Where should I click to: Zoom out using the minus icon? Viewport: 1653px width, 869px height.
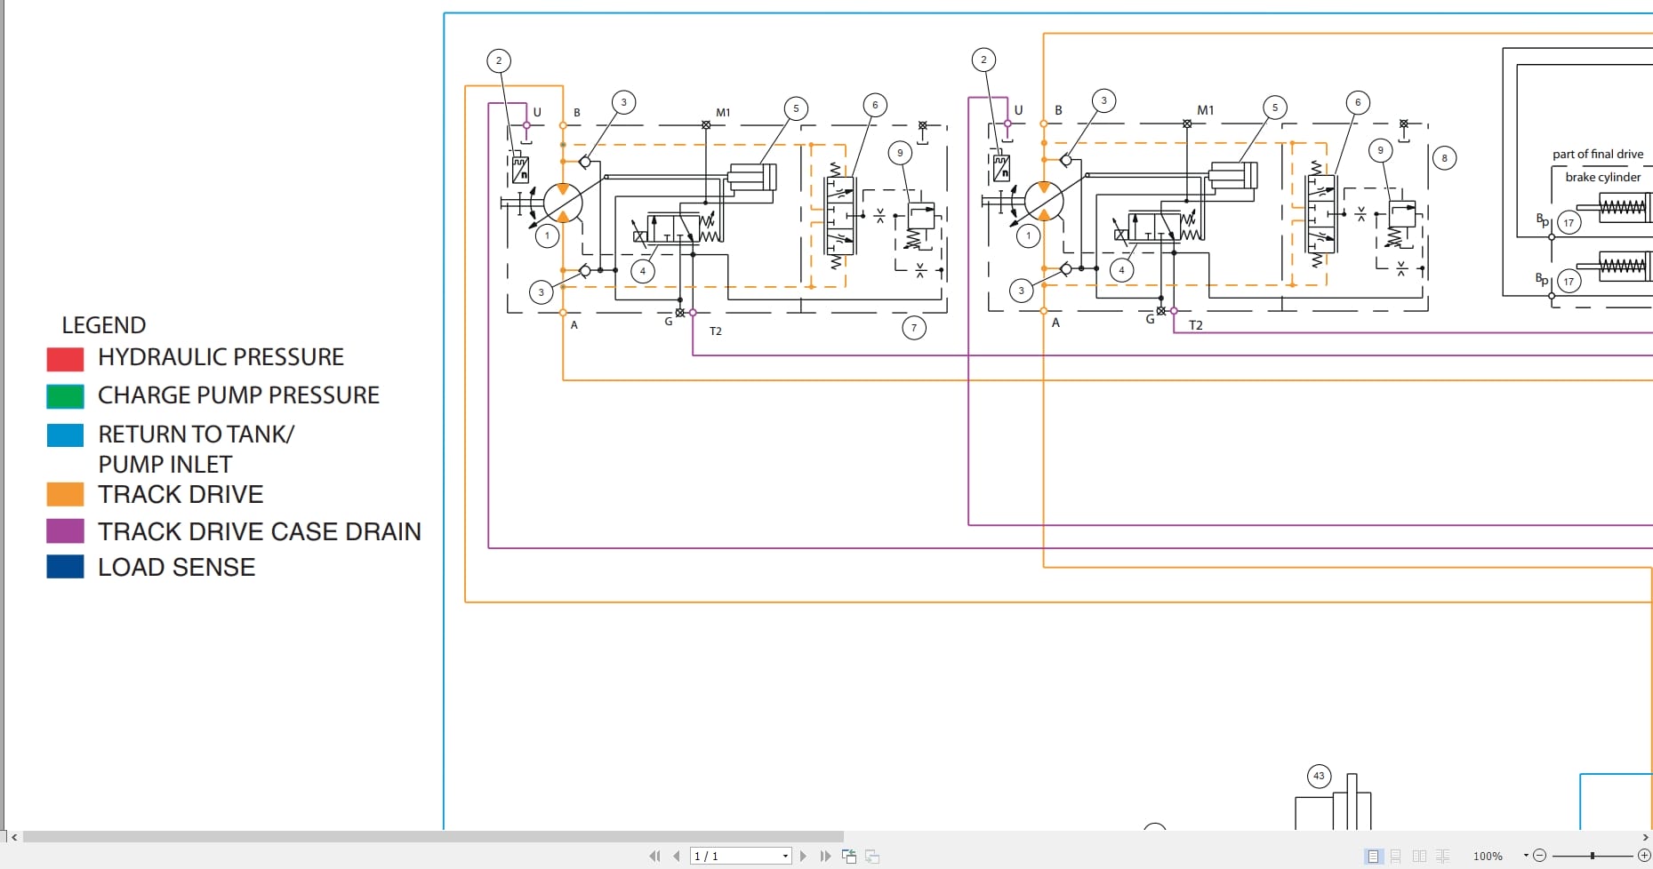(x=1542, y=855)
